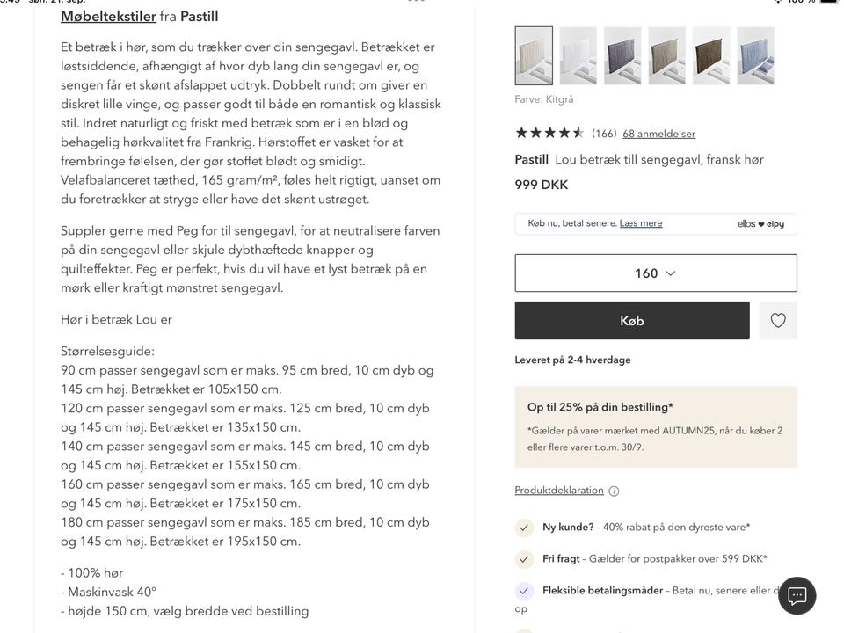The width and height of the screenshot is (844, 633).
Task: Click the green checkmark next to Fri fragt
Action: [x=524, y=559]
